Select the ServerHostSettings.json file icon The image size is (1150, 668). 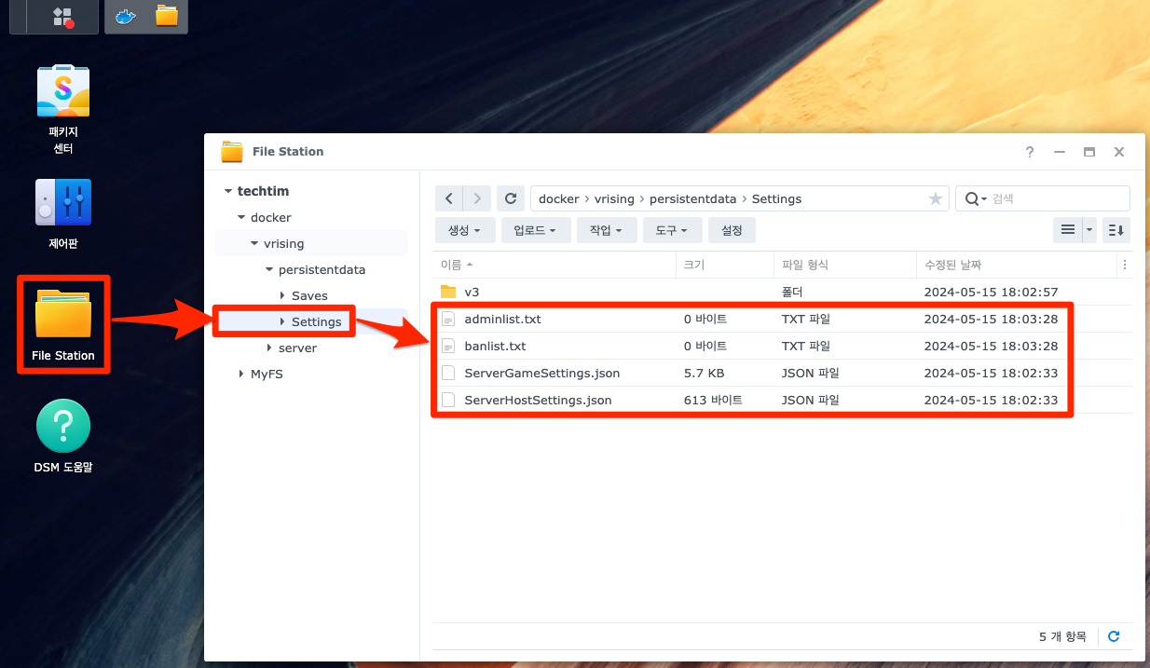[x=448, y=400]
